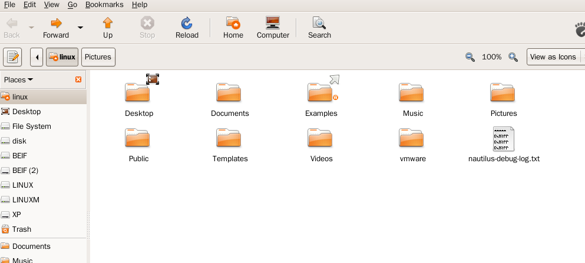Open the Search tool
The height and width of the screenshot is (263, 585).
319,28
